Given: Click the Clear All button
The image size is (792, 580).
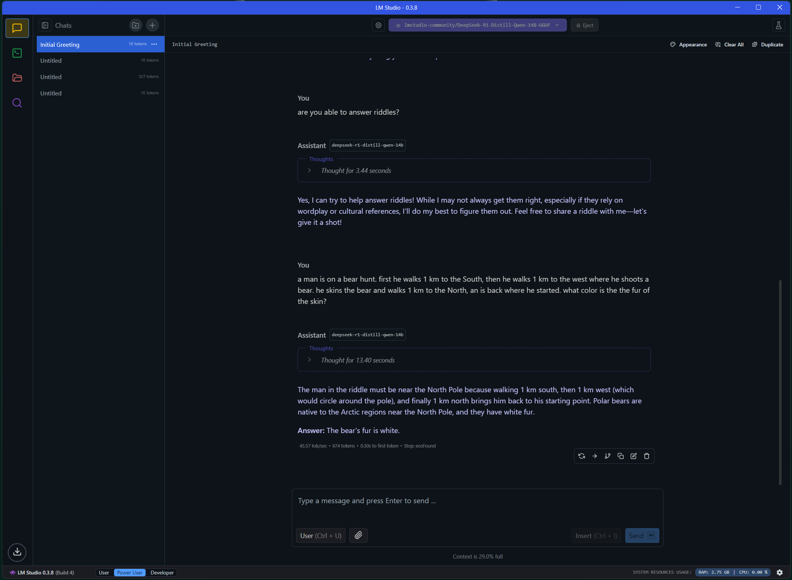Looking at the screenshot, I should pos(730,45).
